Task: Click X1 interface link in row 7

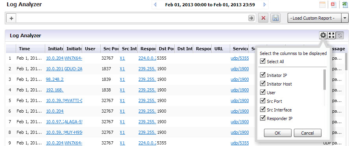Action: [122, 122]
